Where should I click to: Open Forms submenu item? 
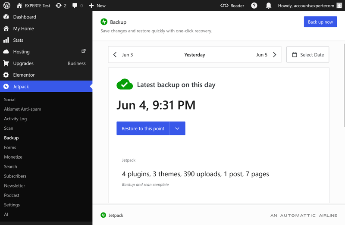10,147
